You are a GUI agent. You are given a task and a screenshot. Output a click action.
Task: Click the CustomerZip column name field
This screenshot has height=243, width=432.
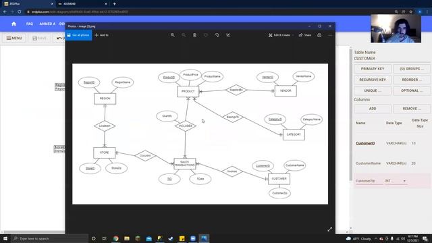coord(369,181)
